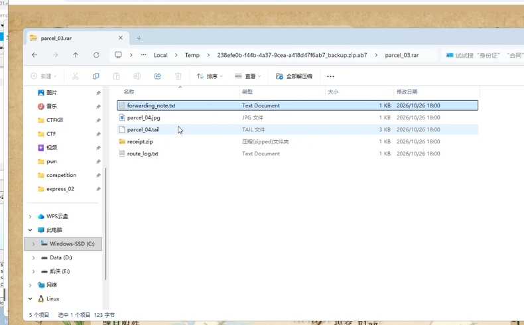
Task: Click pin icon next to CTF
Action: click(x=98, y=134)
